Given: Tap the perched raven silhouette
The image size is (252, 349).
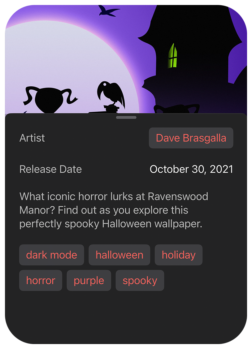Looking at the screenshot, I should click(x=111, y=94).
